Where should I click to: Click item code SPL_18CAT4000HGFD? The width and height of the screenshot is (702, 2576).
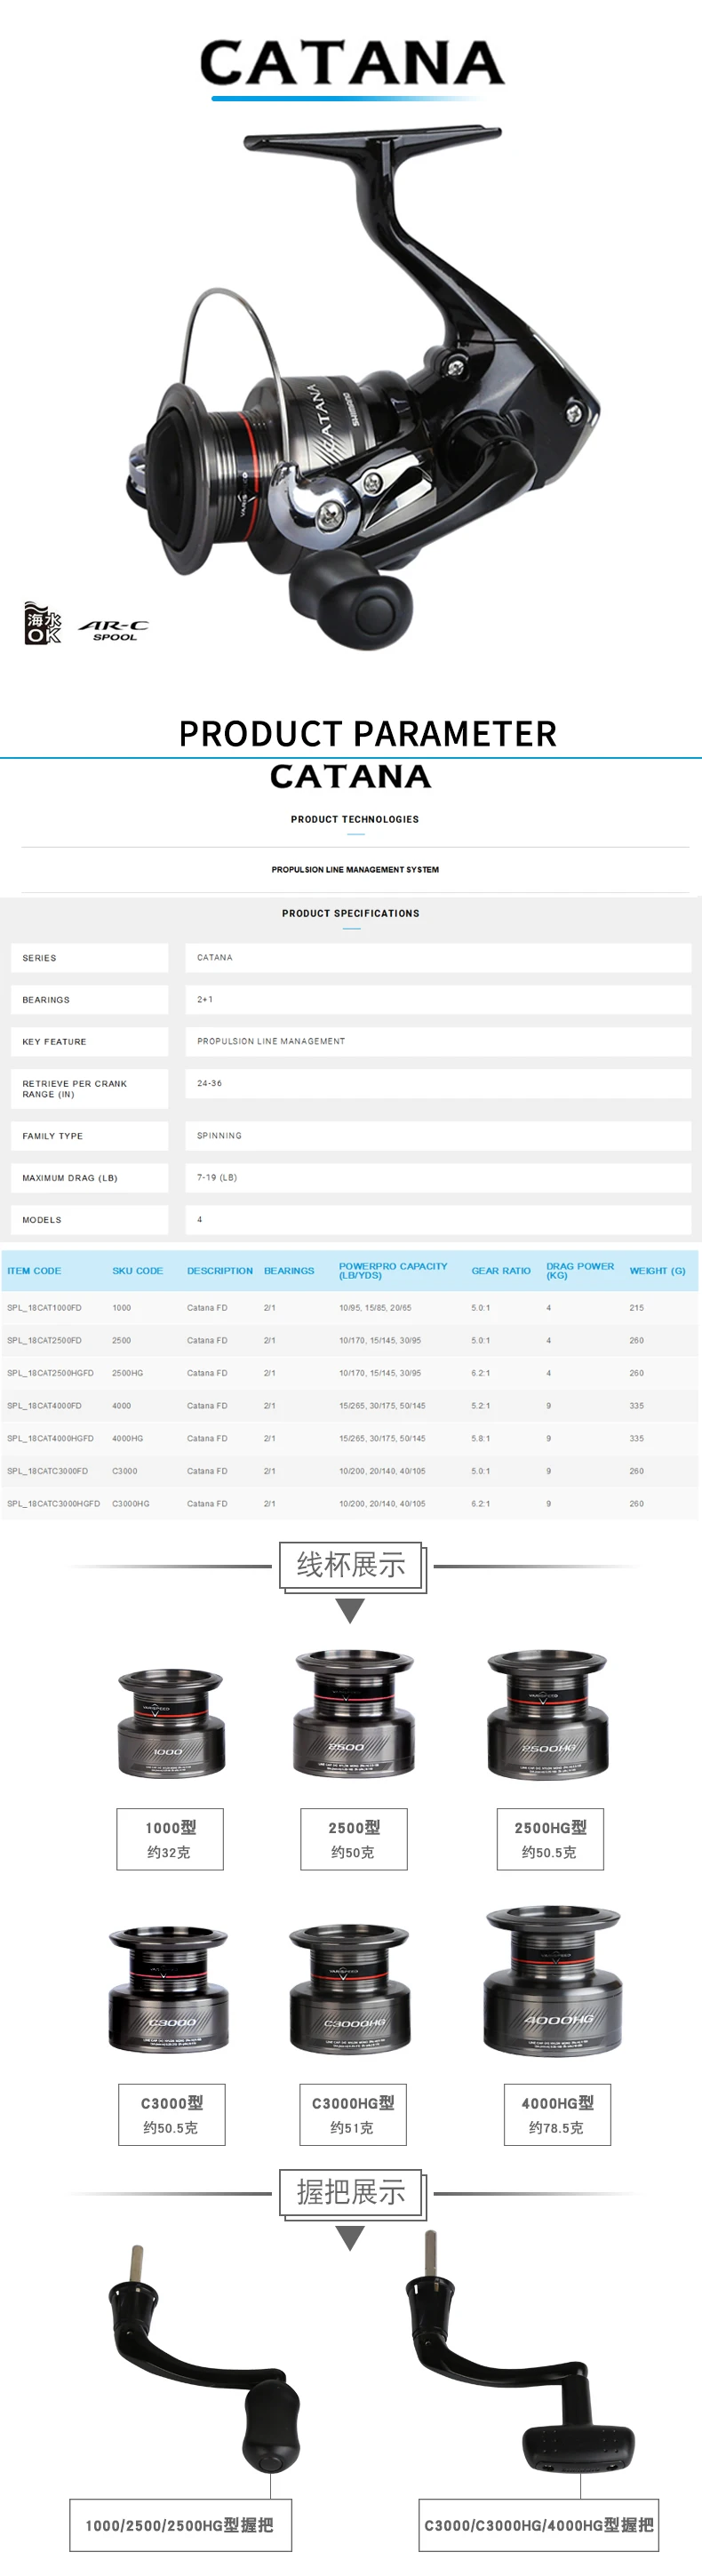[x=50, y=1439]
